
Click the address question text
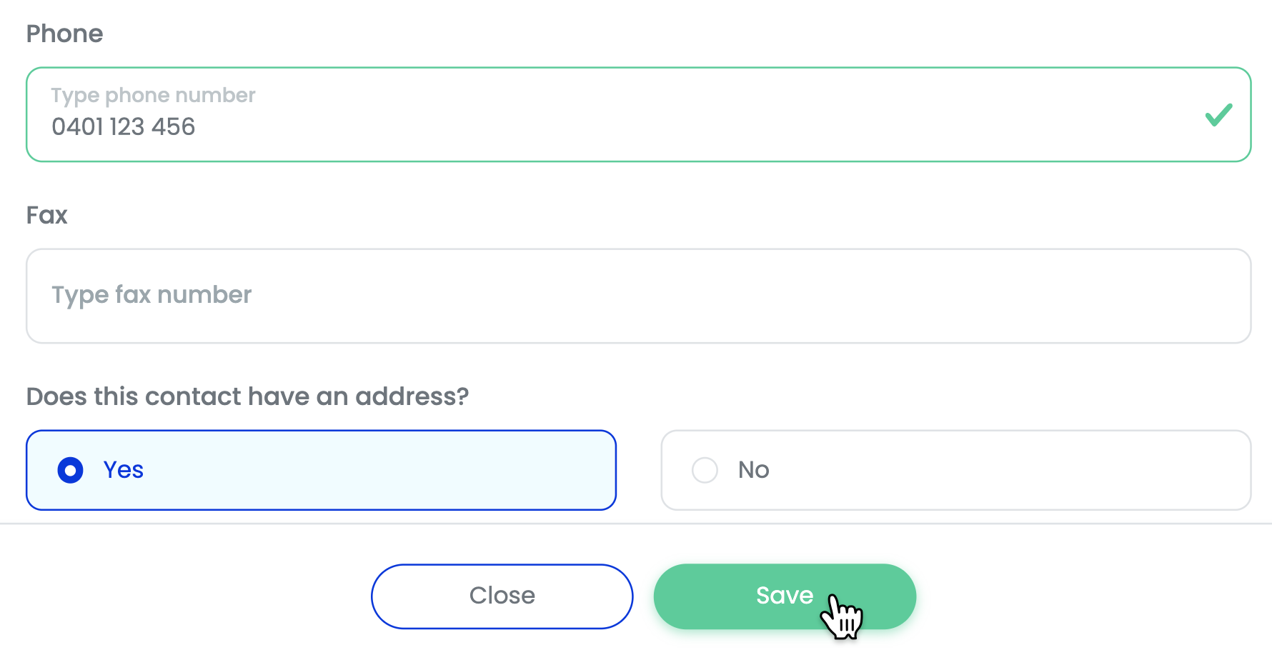pos(249,396)
